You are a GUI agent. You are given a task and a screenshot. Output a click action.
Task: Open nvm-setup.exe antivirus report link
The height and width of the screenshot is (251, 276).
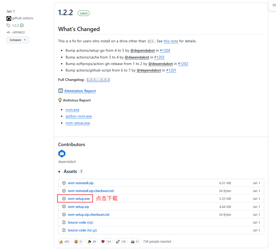[78, 123]
